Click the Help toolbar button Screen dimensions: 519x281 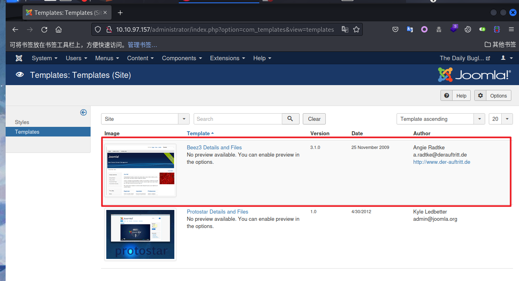(455, 96)
